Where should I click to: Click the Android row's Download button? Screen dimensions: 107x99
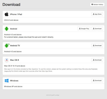click(97, 29)
